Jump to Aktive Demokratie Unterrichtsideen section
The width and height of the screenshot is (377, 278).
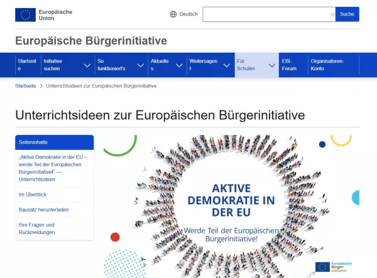(x=53, y=168)
